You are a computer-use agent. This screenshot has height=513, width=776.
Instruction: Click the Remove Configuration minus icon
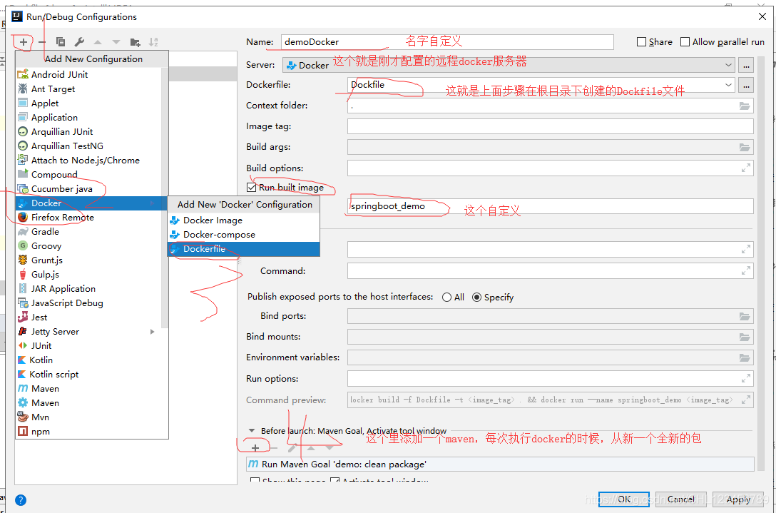[x=42, y=42]
